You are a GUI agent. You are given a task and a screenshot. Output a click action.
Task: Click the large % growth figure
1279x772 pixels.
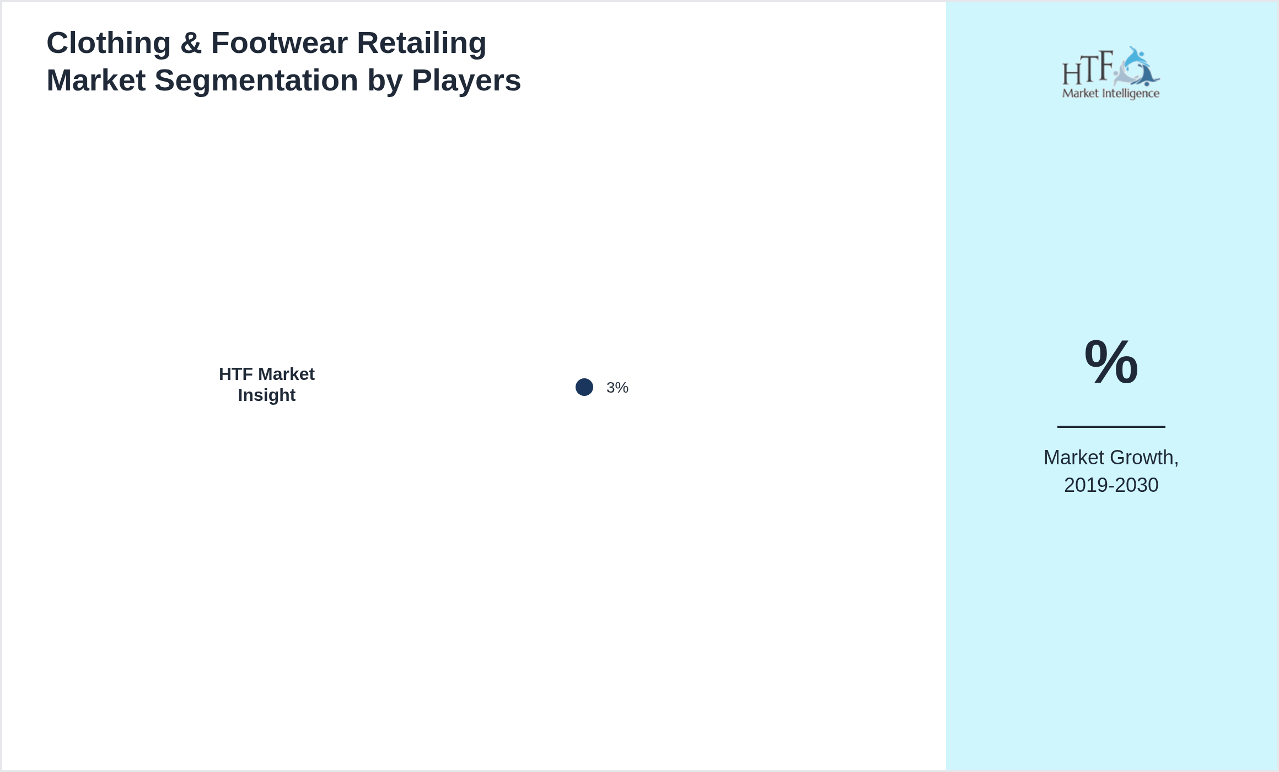click(x=1111, y=362)
